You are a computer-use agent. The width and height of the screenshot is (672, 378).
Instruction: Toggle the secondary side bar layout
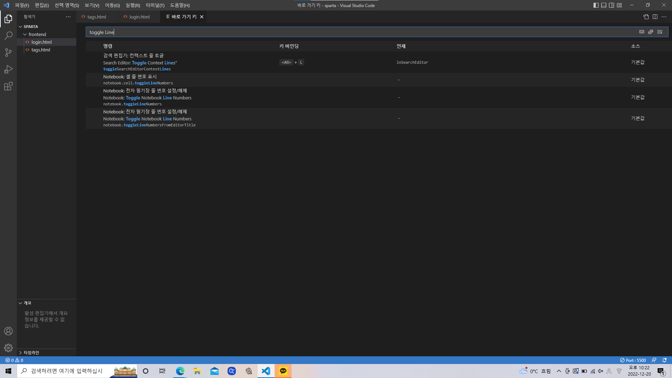pos(611,5)
